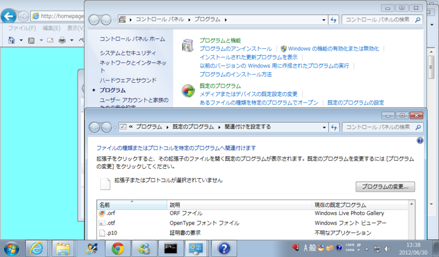Click 関連付けを設定する breadcrumb

[x=247, y=127]
